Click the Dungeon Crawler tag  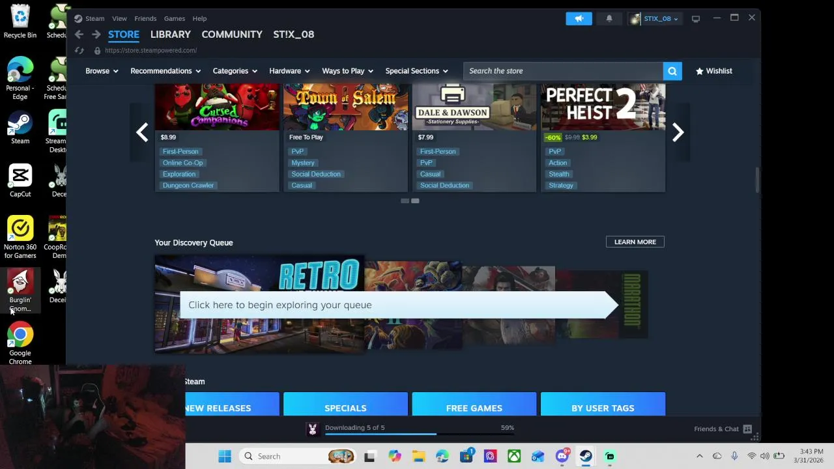[188, 186]
